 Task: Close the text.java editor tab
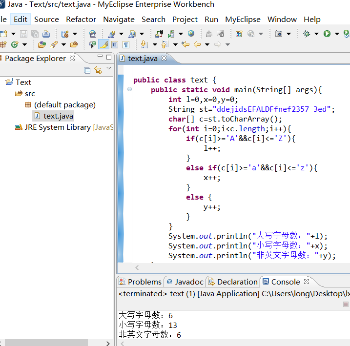tap(164, 58)
